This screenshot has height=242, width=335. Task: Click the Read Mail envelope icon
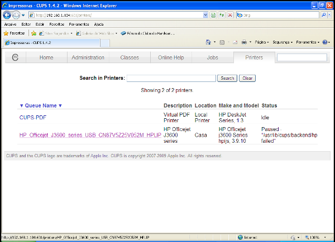coord(235,42)
